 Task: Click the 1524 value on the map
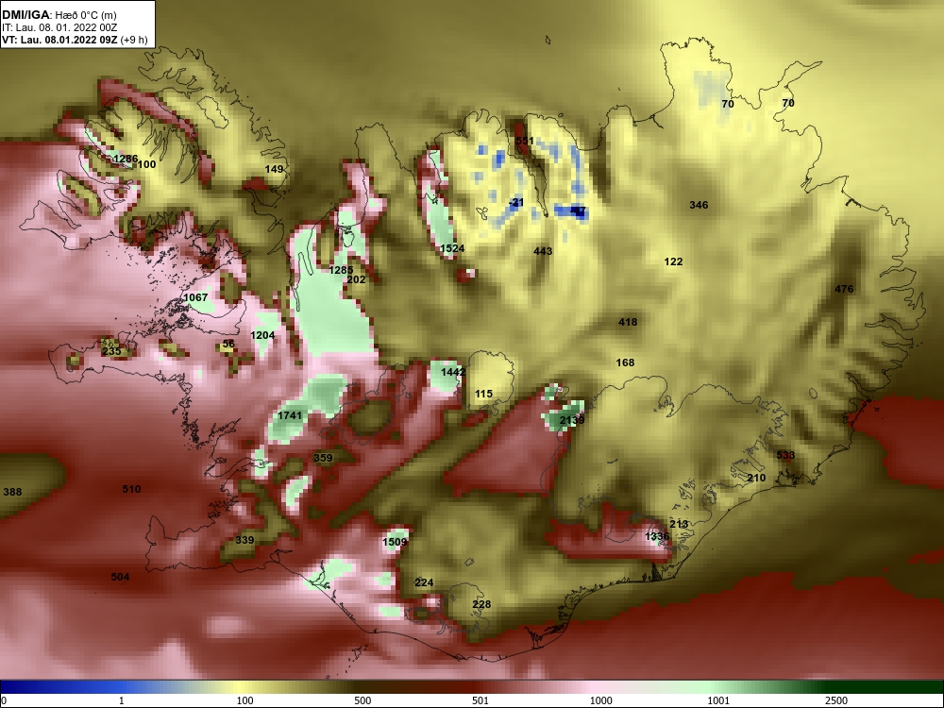(x=452, y=248)
